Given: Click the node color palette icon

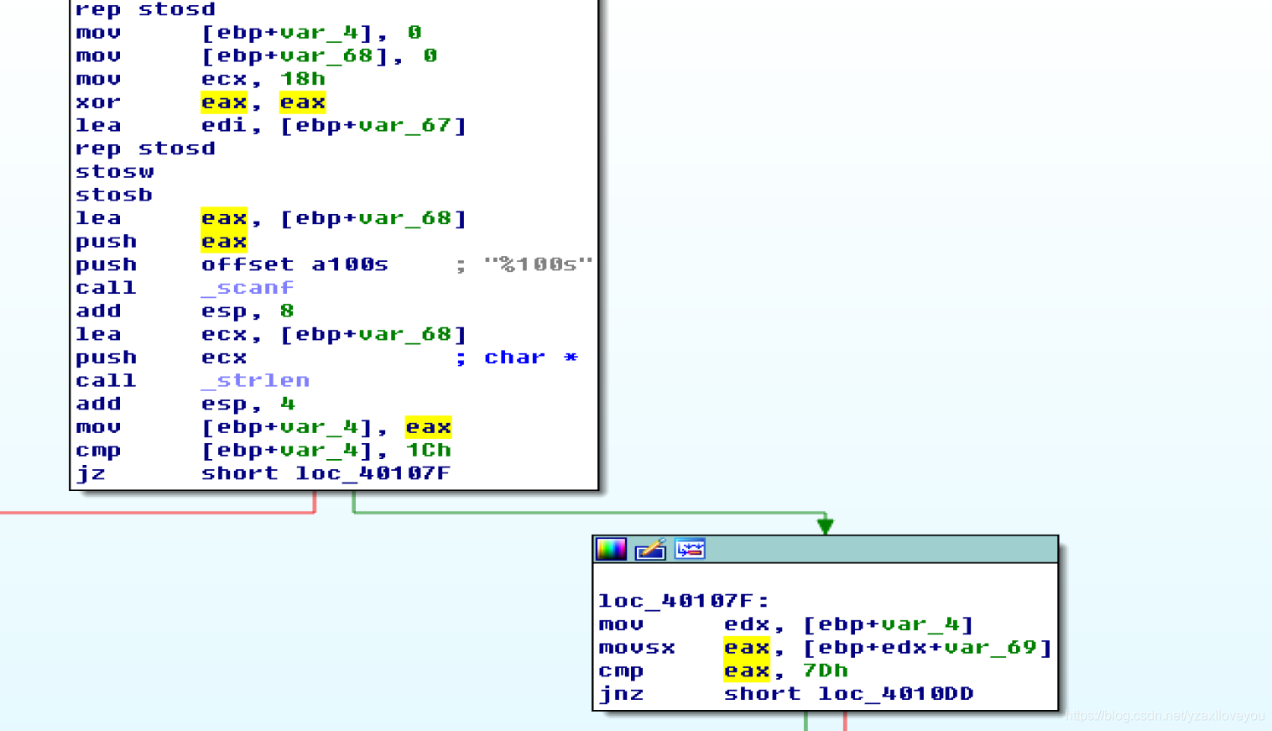Looking at the screenshot, I should tap(611, 550).
